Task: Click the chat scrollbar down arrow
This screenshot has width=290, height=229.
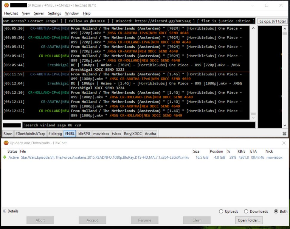Action: [253, 118]
